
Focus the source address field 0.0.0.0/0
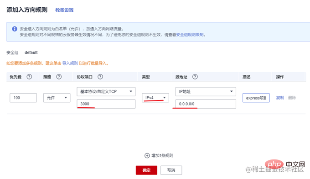coord(206,104)
